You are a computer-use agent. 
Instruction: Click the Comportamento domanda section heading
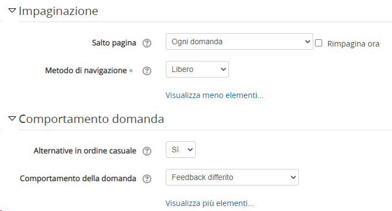pos(91,119)
